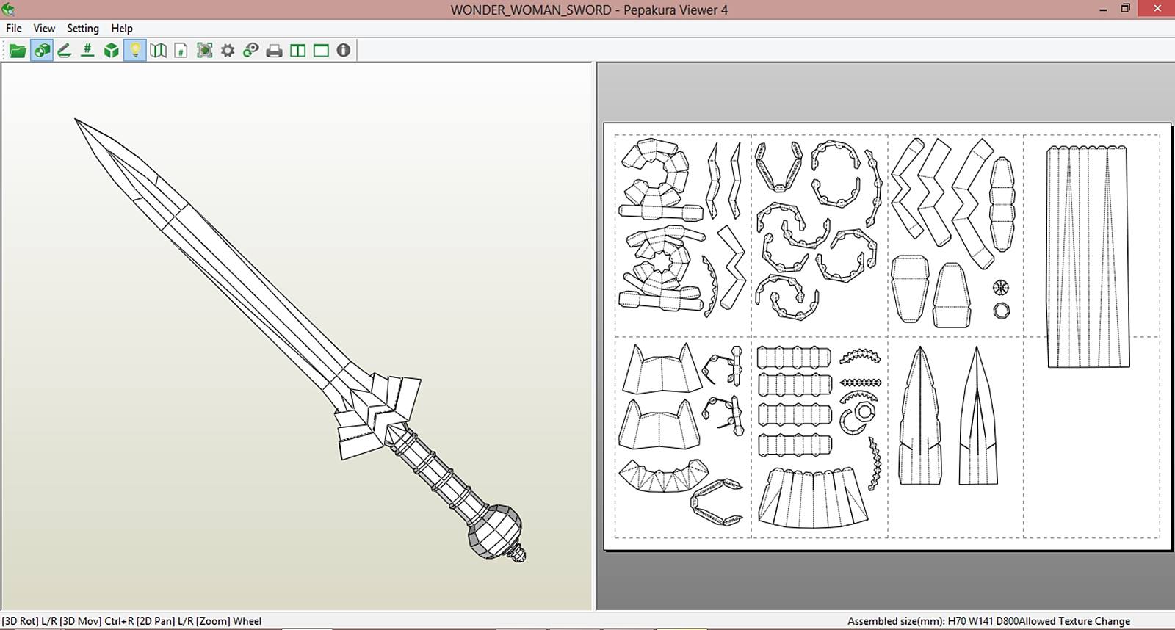Image resolution: width=1175 pixels, height=630 pixels.
Task: Click the edge ID hash icon
Action: (x=87, y=51)
